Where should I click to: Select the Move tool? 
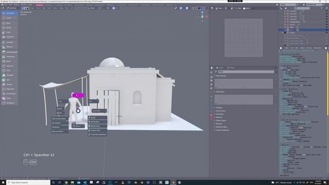(x=10, y=23)
